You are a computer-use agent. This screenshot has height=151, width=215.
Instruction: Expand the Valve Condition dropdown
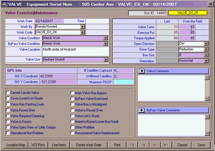(x=106, y=38)
